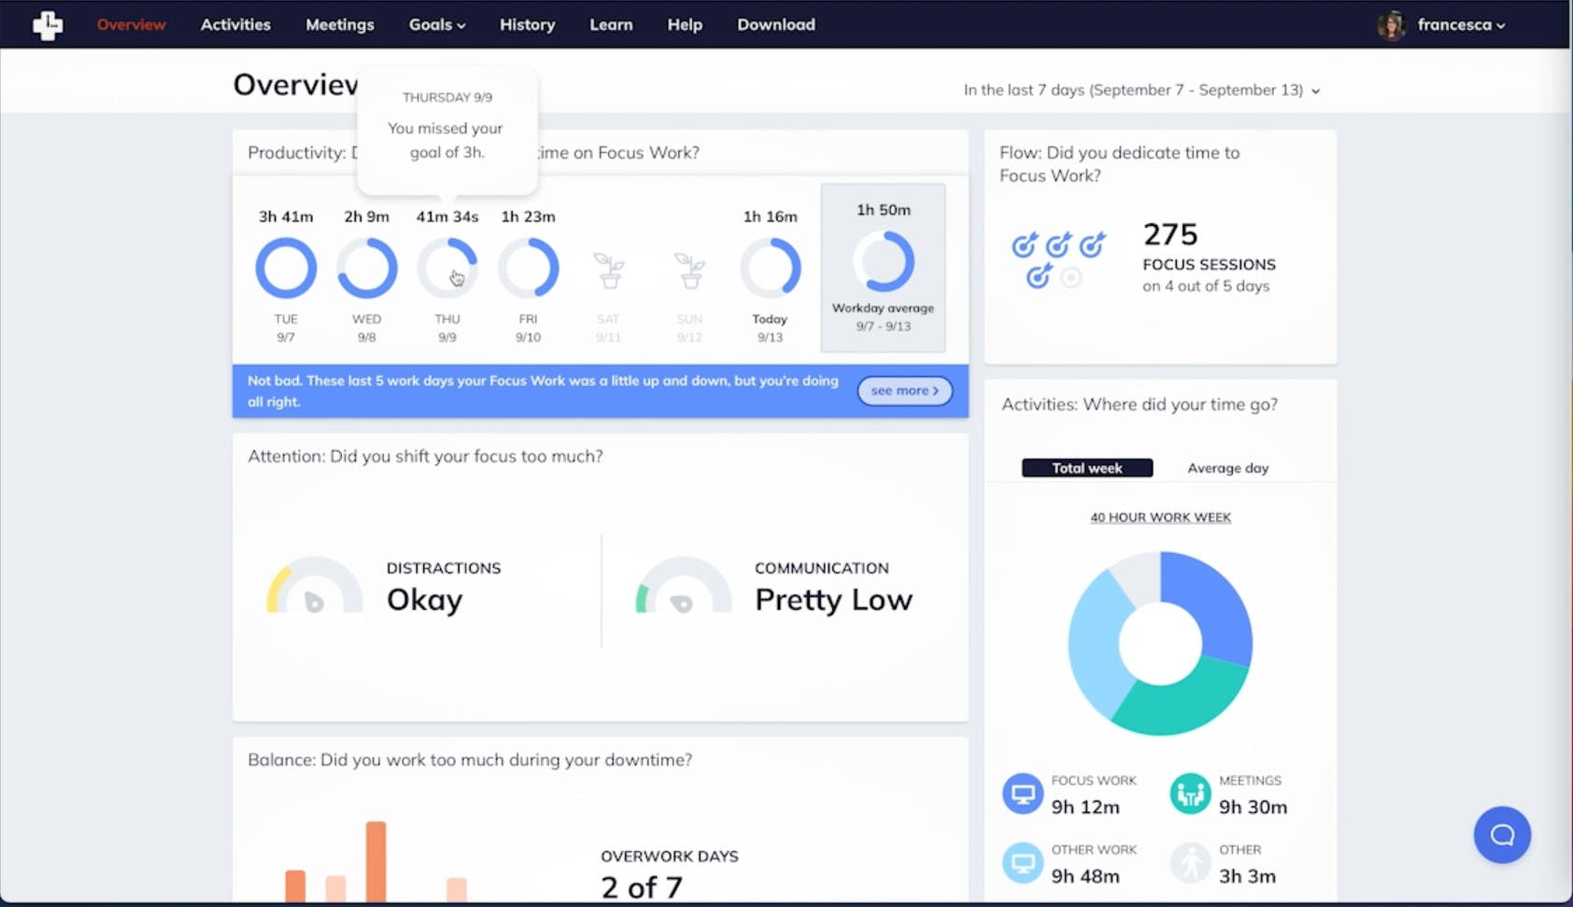Select Today 9/13 focus ring

click(770, 268)
